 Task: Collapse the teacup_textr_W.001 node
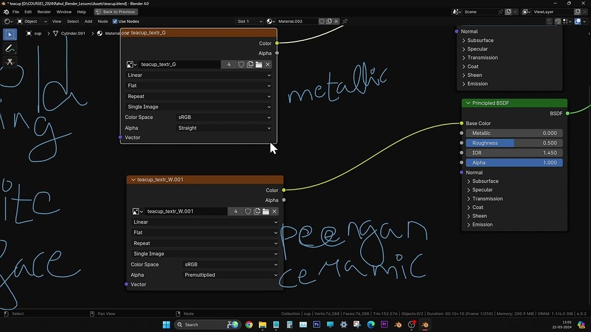click(x=133, y=180)
